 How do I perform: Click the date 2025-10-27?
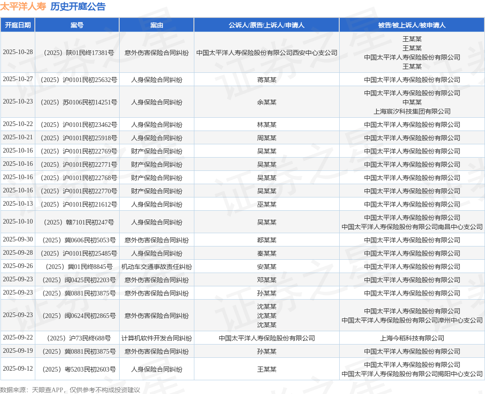tap(18, 79)
